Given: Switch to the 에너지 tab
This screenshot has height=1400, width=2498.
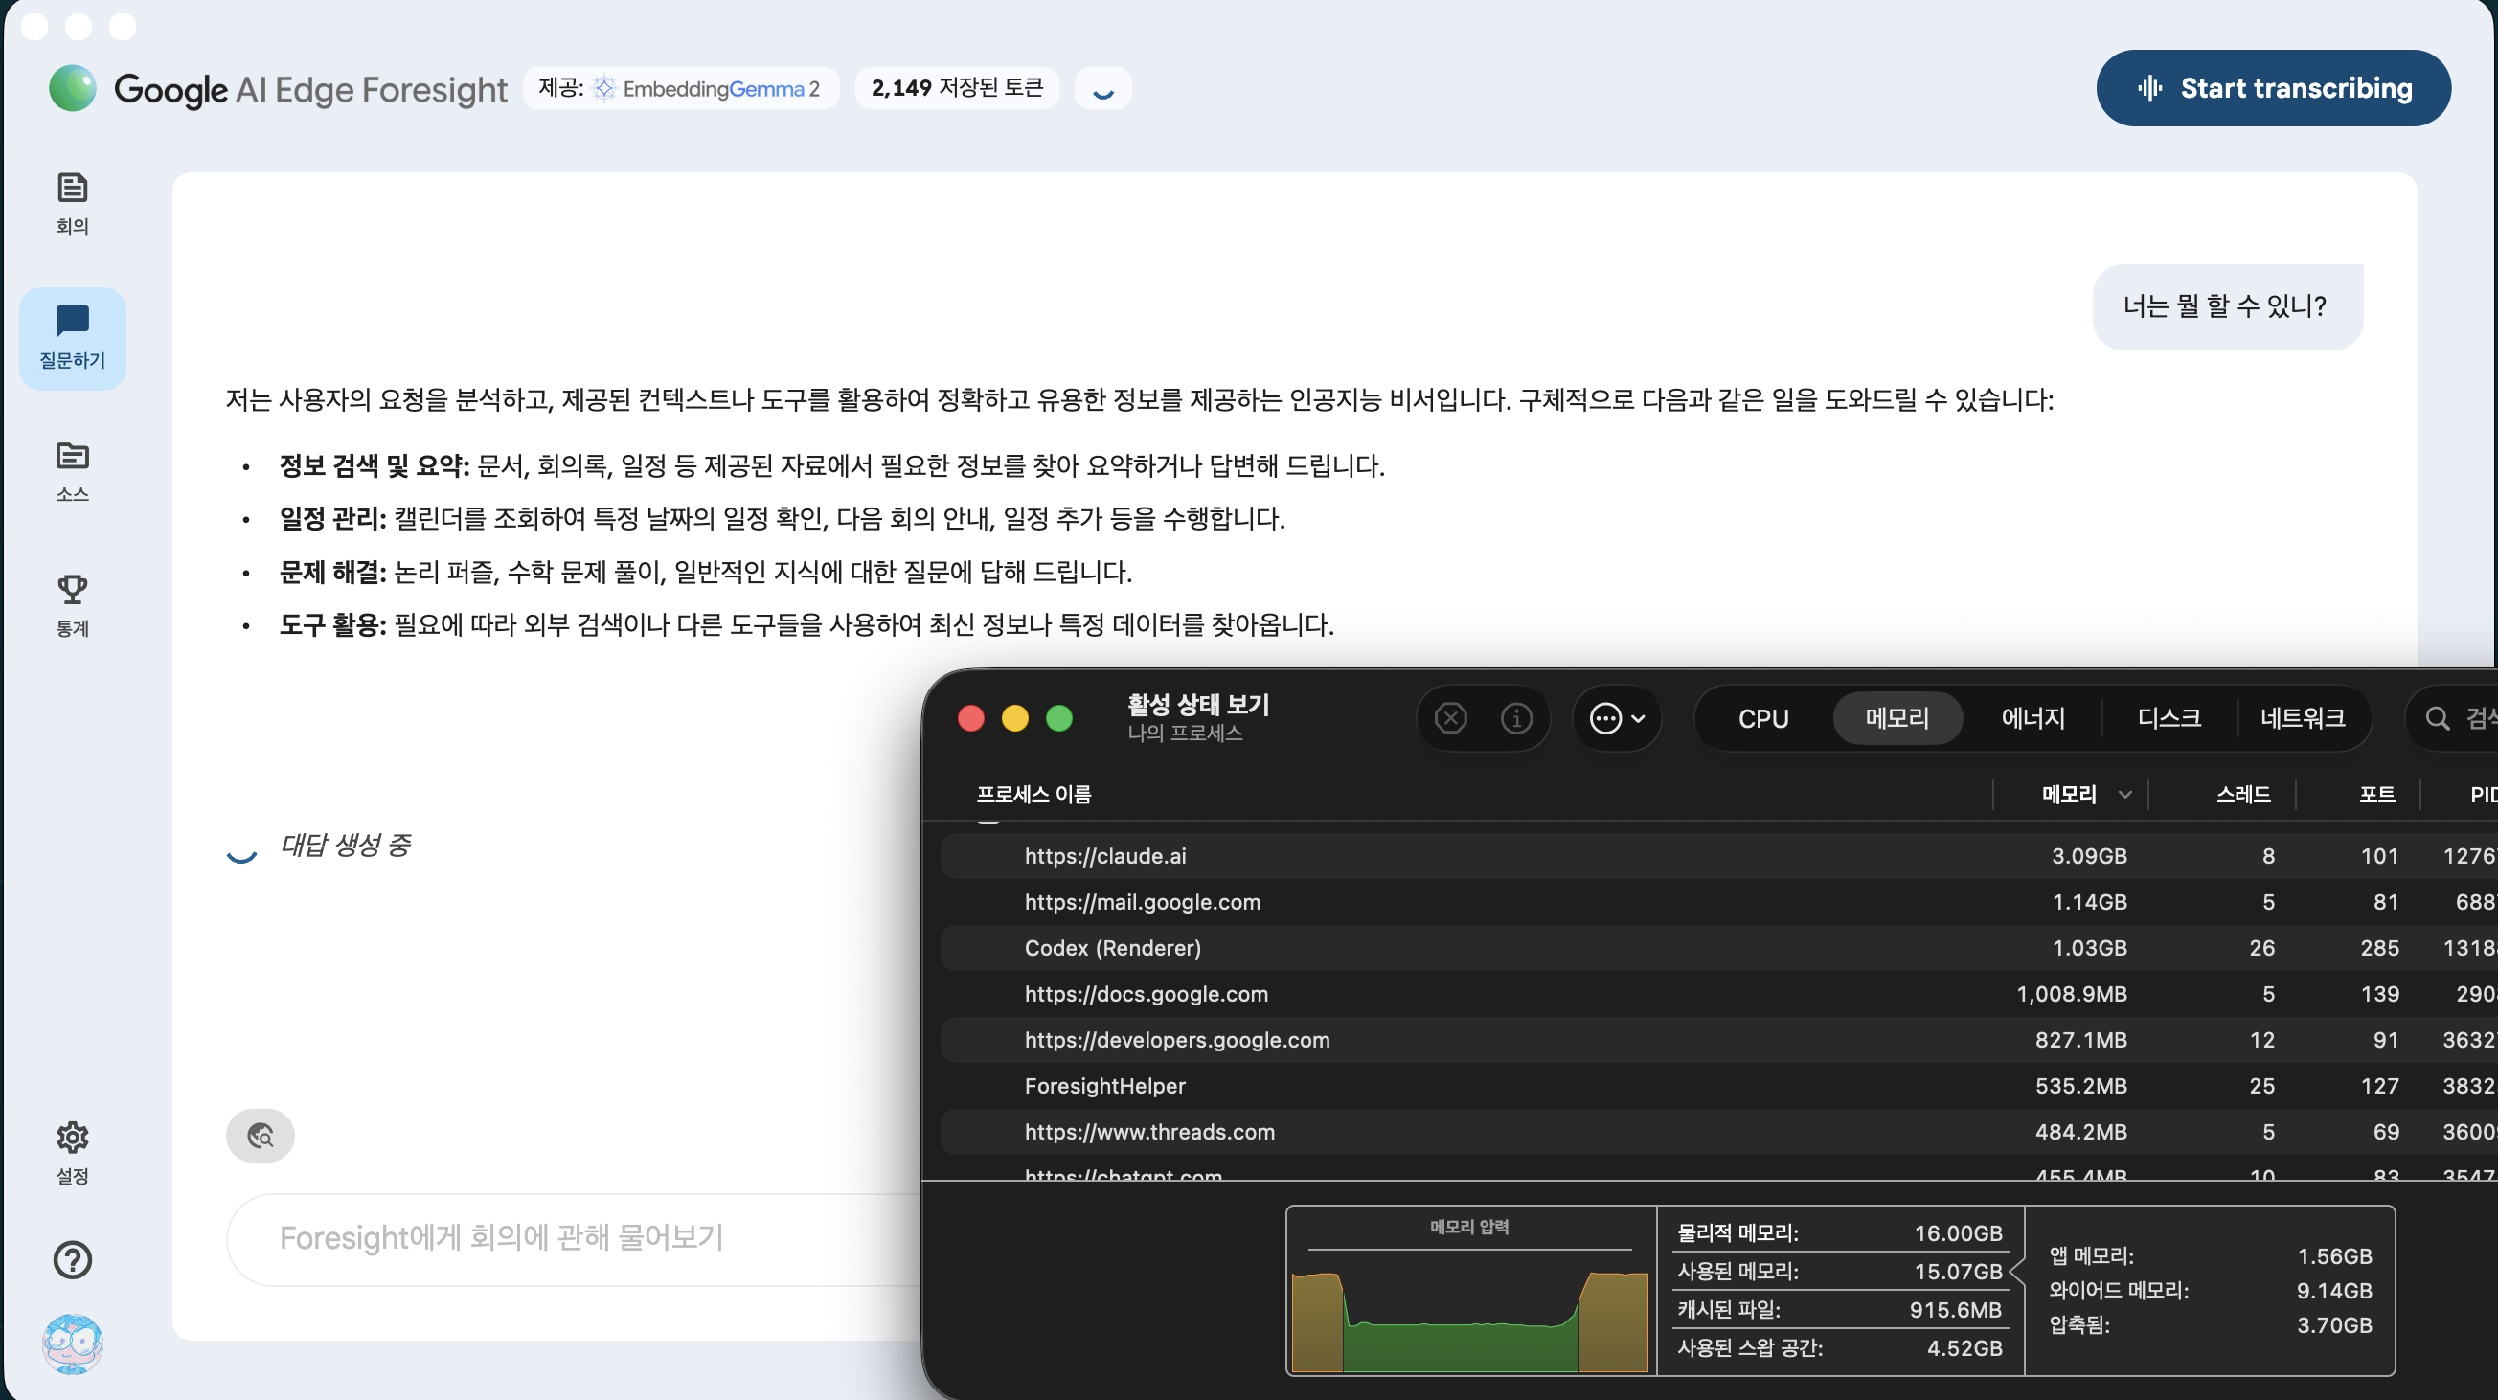Looking at the screenshot, I should pos(2032,718).
